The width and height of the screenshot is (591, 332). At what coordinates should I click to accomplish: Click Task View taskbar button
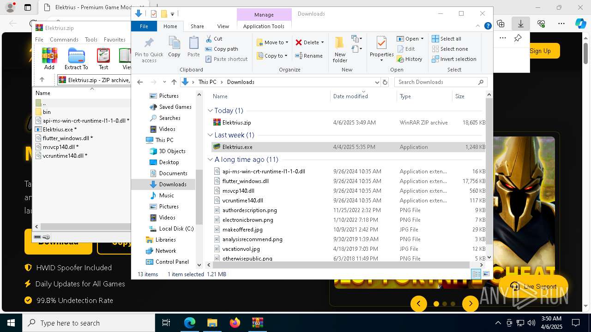[166, 323]
